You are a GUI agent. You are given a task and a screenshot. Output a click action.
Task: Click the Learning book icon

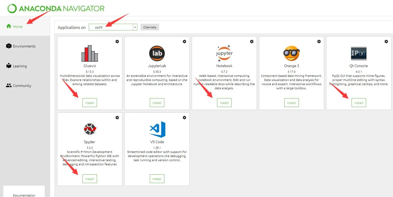tap(9, 65)
